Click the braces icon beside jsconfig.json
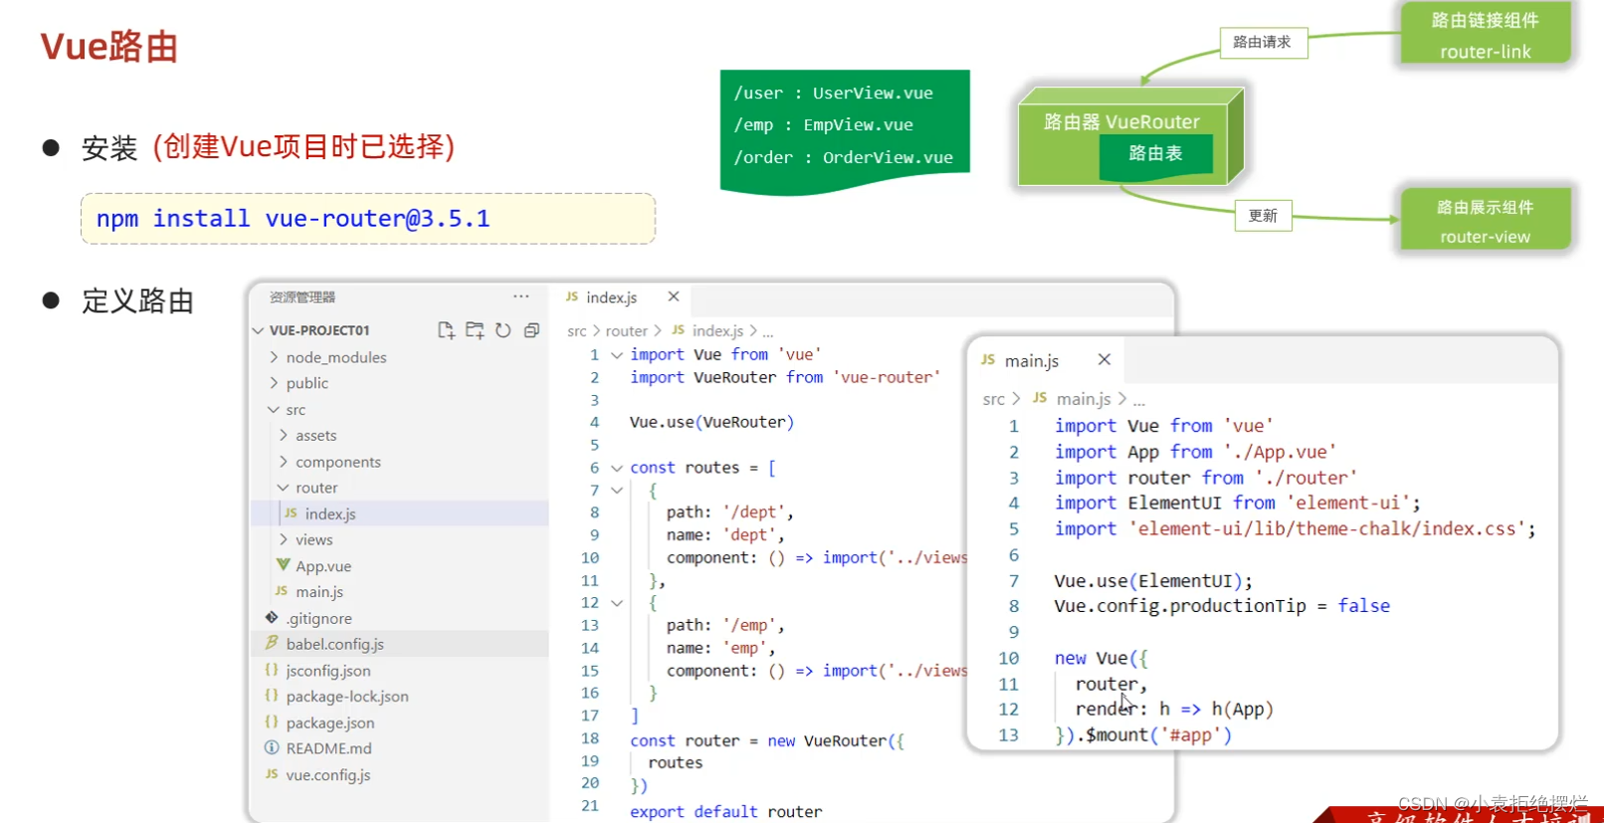This screenshot has width=1604, height=823. [x=272, y=670]
